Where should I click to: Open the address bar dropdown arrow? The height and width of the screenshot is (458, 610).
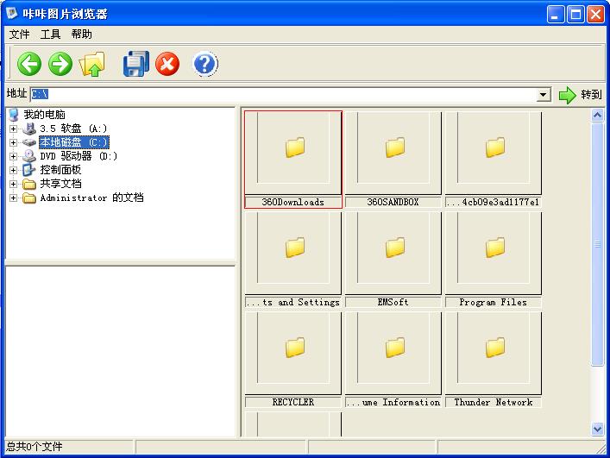click(544, 95)
